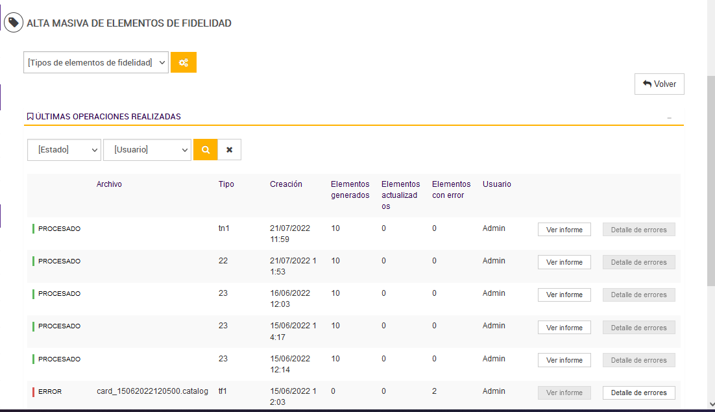Click the Usuario column header
The image size is (715, 412).
[x=497, y=184]
